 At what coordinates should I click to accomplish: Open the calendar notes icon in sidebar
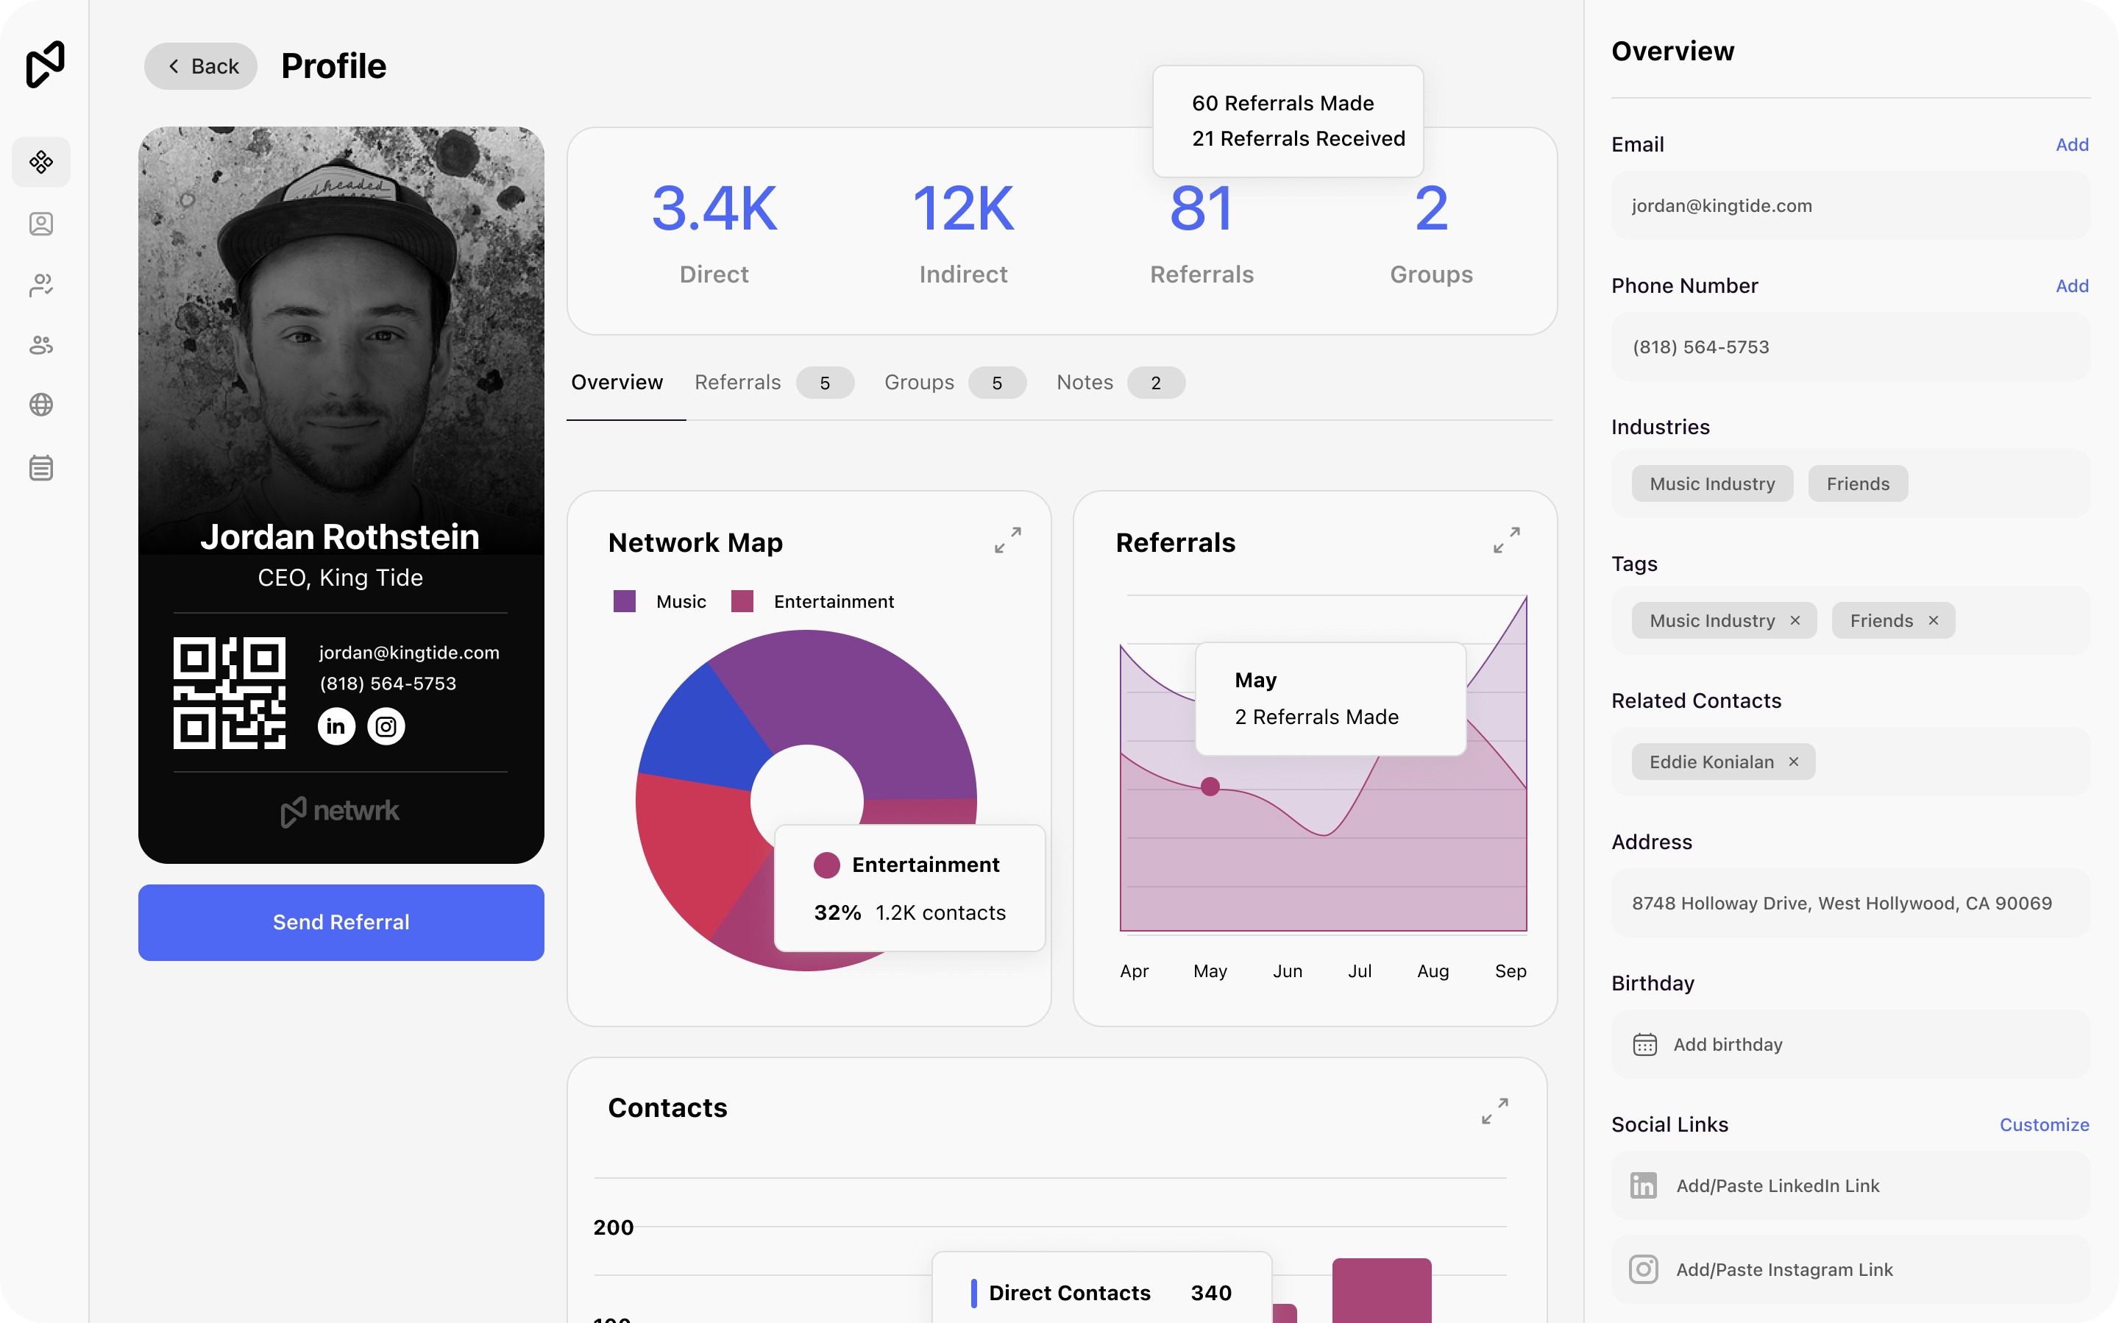41,467
